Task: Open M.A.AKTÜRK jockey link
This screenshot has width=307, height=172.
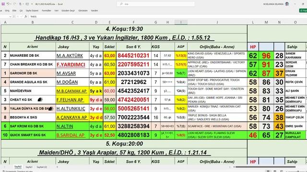Action: click(70, 56)
